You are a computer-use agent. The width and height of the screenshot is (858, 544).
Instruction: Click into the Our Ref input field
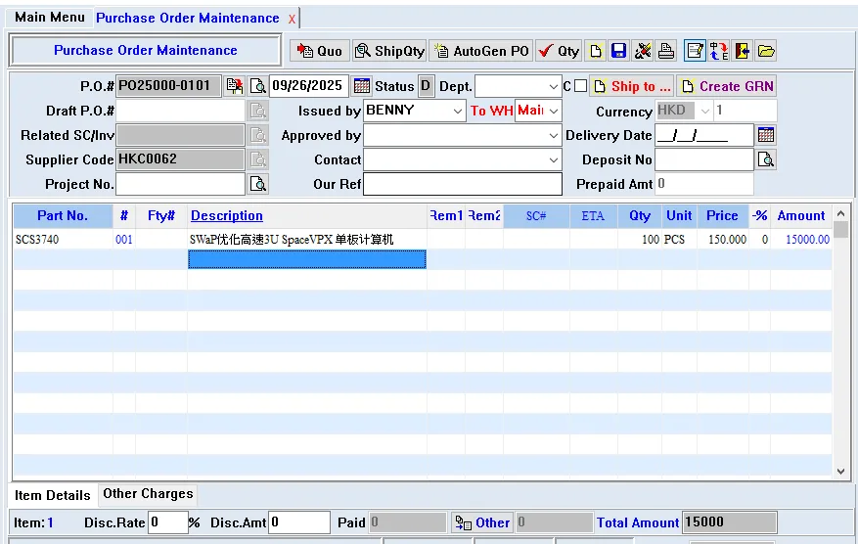click(x=463, y=184)
